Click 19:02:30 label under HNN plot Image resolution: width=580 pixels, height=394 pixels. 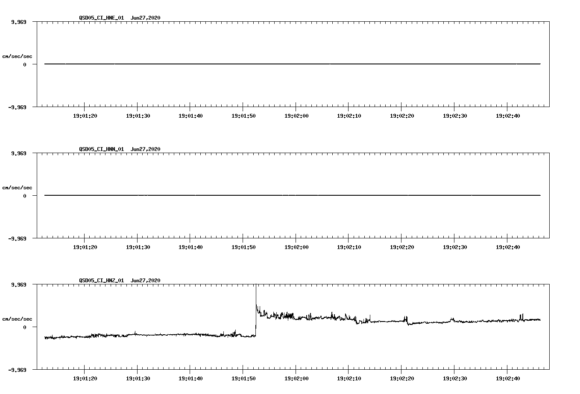click(x=454, y=247)
